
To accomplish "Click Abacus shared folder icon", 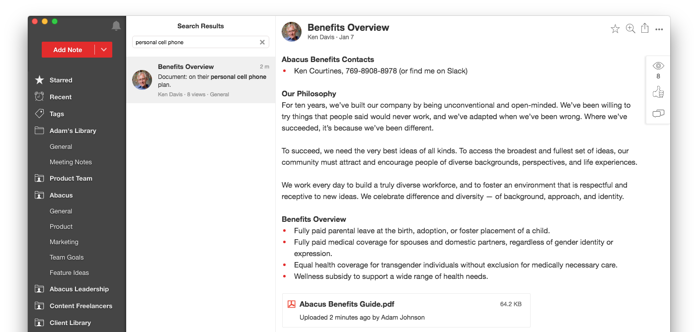I will (x=39, y=195).
